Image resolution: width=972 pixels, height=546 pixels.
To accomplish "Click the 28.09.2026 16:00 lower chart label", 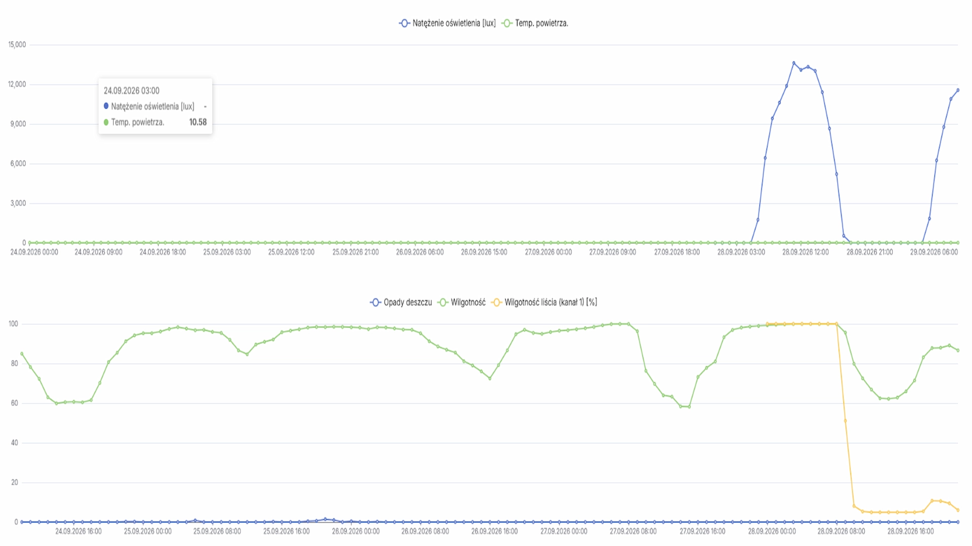I will click(x=910, y=531).
